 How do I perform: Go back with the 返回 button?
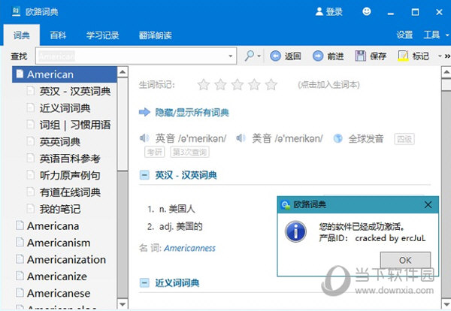tap(286, 56)
